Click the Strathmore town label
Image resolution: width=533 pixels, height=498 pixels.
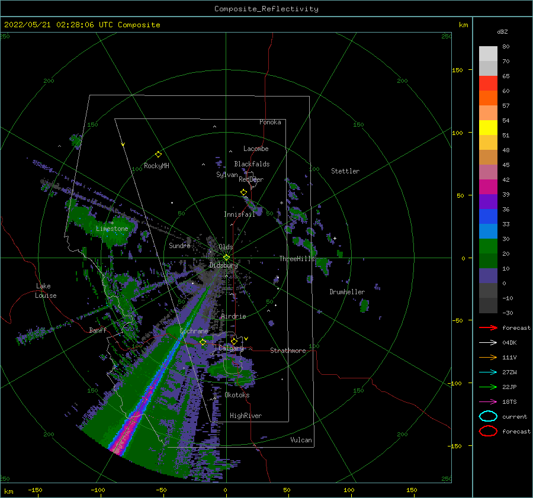(x=288, y=351)
